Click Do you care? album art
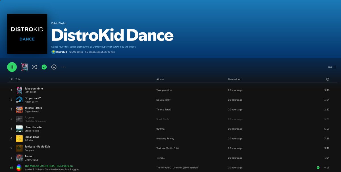Viewport: 341px width, 172px height. coord(19,100)
